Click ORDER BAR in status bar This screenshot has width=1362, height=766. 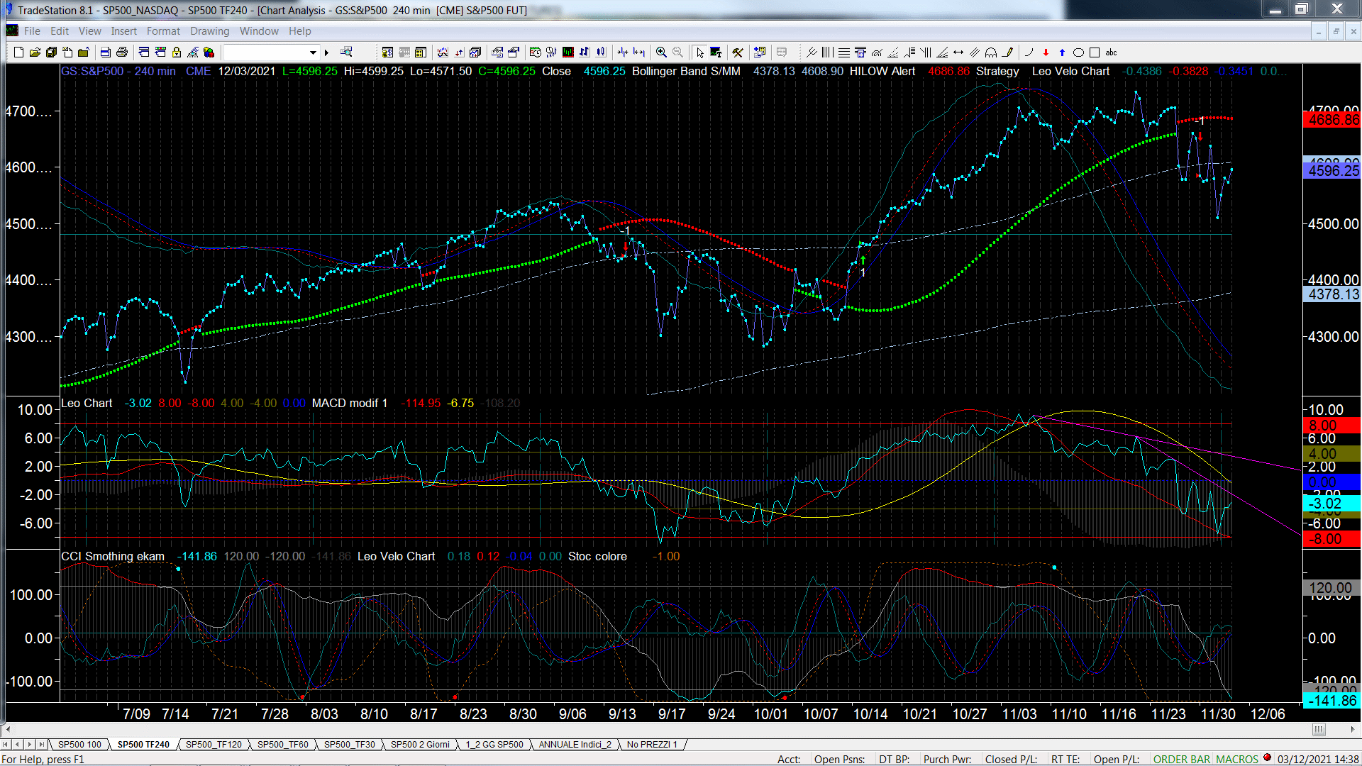1181,760
